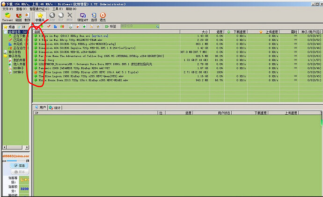Image resolution: width=323 pixels, height=197 pixels.
Task: Select 他人共享 in the sidebar tree
Action: point(19,64)
